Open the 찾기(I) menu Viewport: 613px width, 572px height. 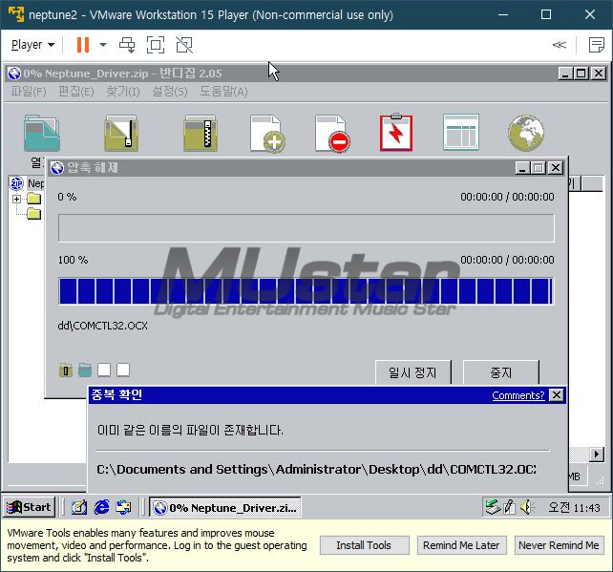pos(123,92)
